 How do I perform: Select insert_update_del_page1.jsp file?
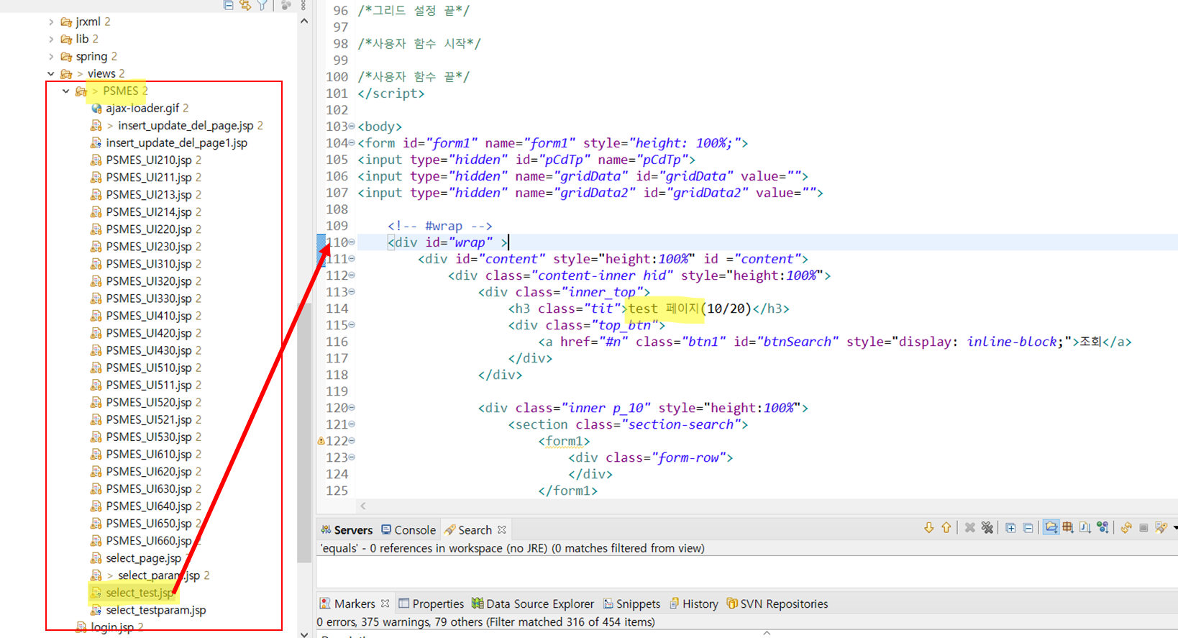tap(176, 142)
